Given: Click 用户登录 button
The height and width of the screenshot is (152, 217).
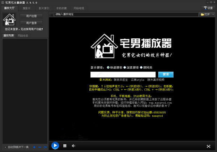Looking at the screenshot, I should point(31,23).
